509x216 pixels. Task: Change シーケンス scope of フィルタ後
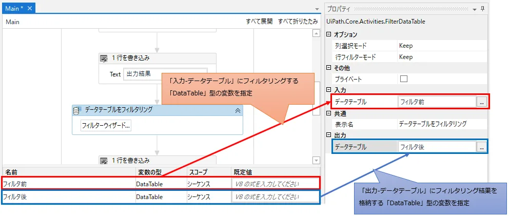(x=208, y=197)
